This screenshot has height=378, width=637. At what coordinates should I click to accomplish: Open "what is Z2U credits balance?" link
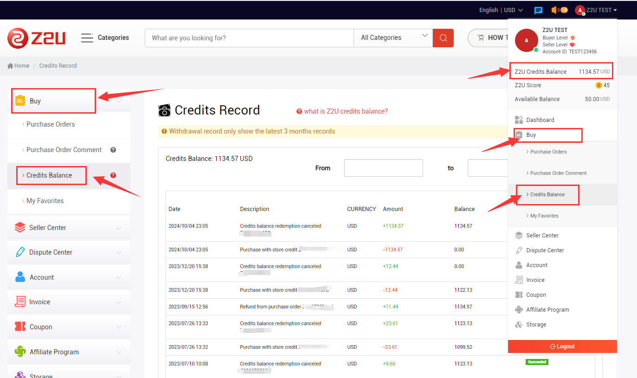[x=345, y=111]
